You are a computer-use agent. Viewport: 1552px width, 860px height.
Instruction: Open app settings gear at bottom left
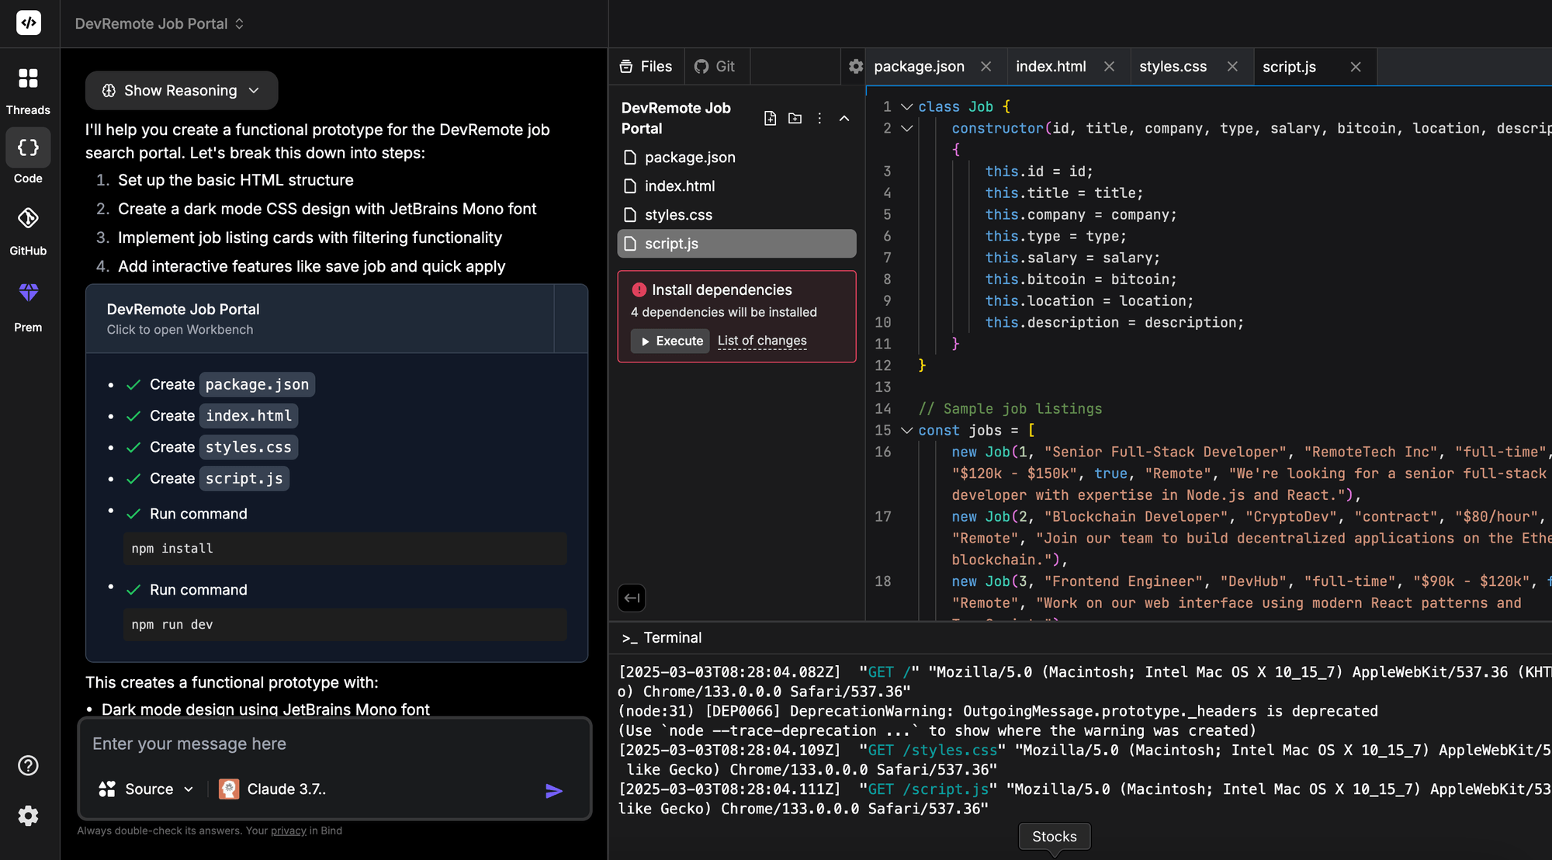[28, 816]
